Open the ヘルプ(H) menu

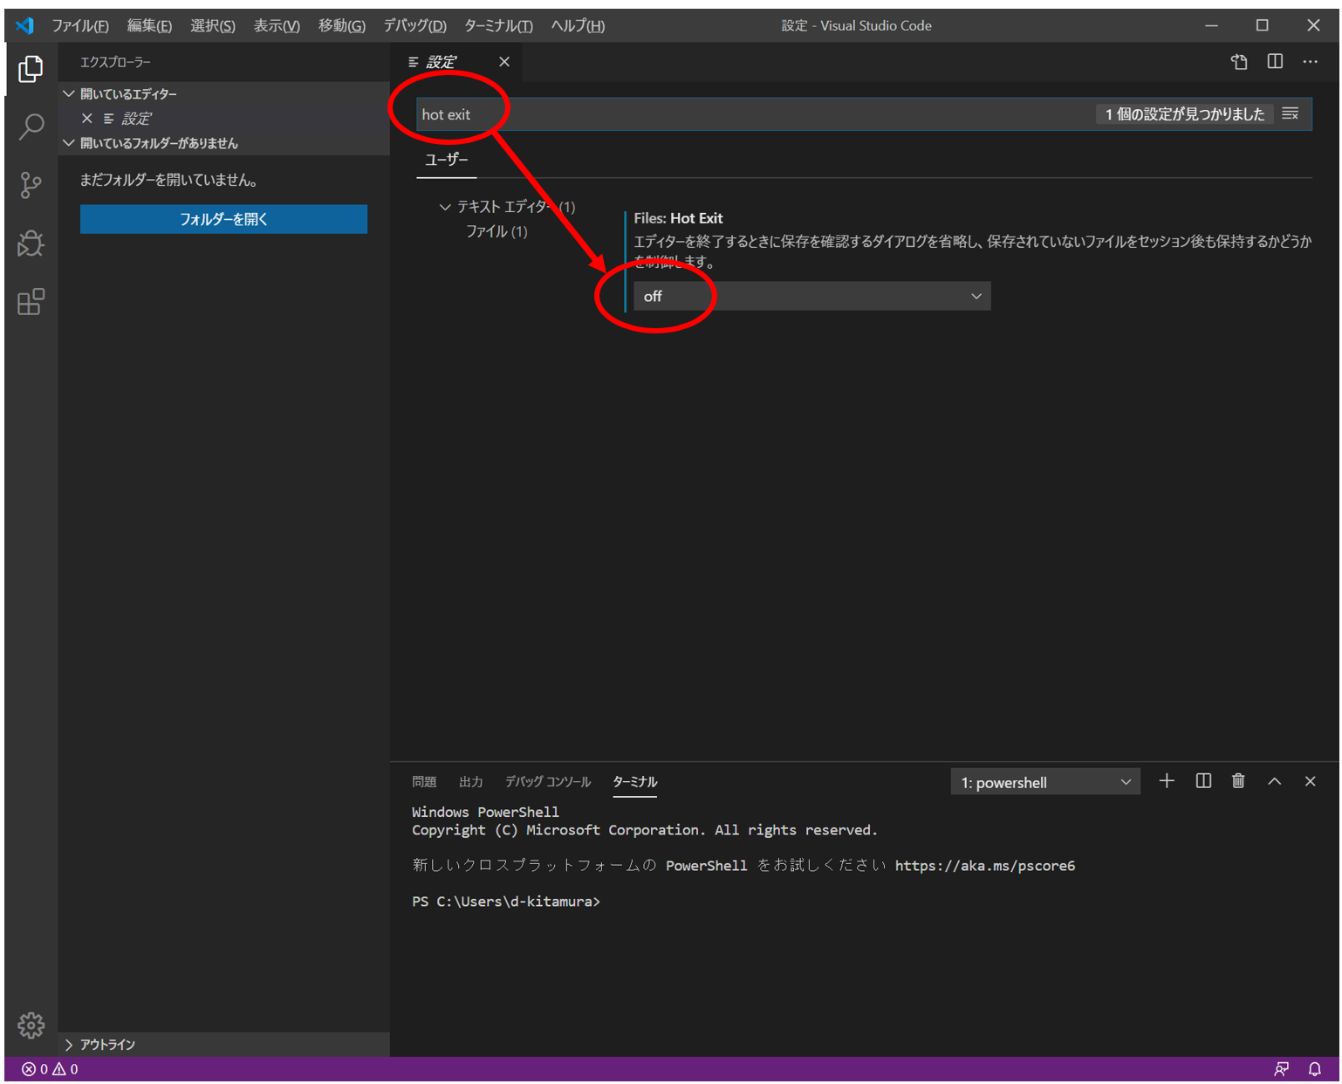click(x=578, y=26)
